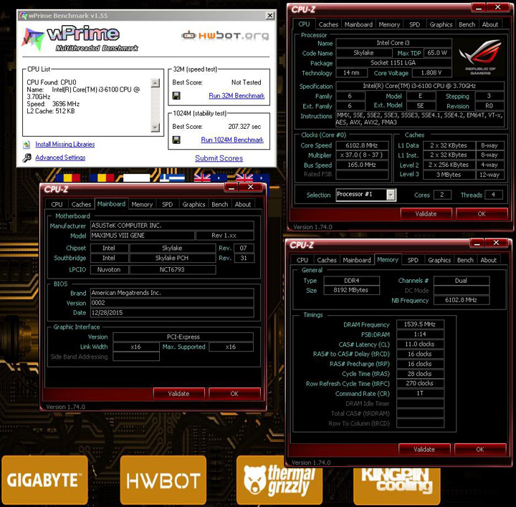Click the DRAM Frequency 1539.5 MHz value
This screenshot has height=507, width=516.
pyautogui.click(x=420, y=324)
